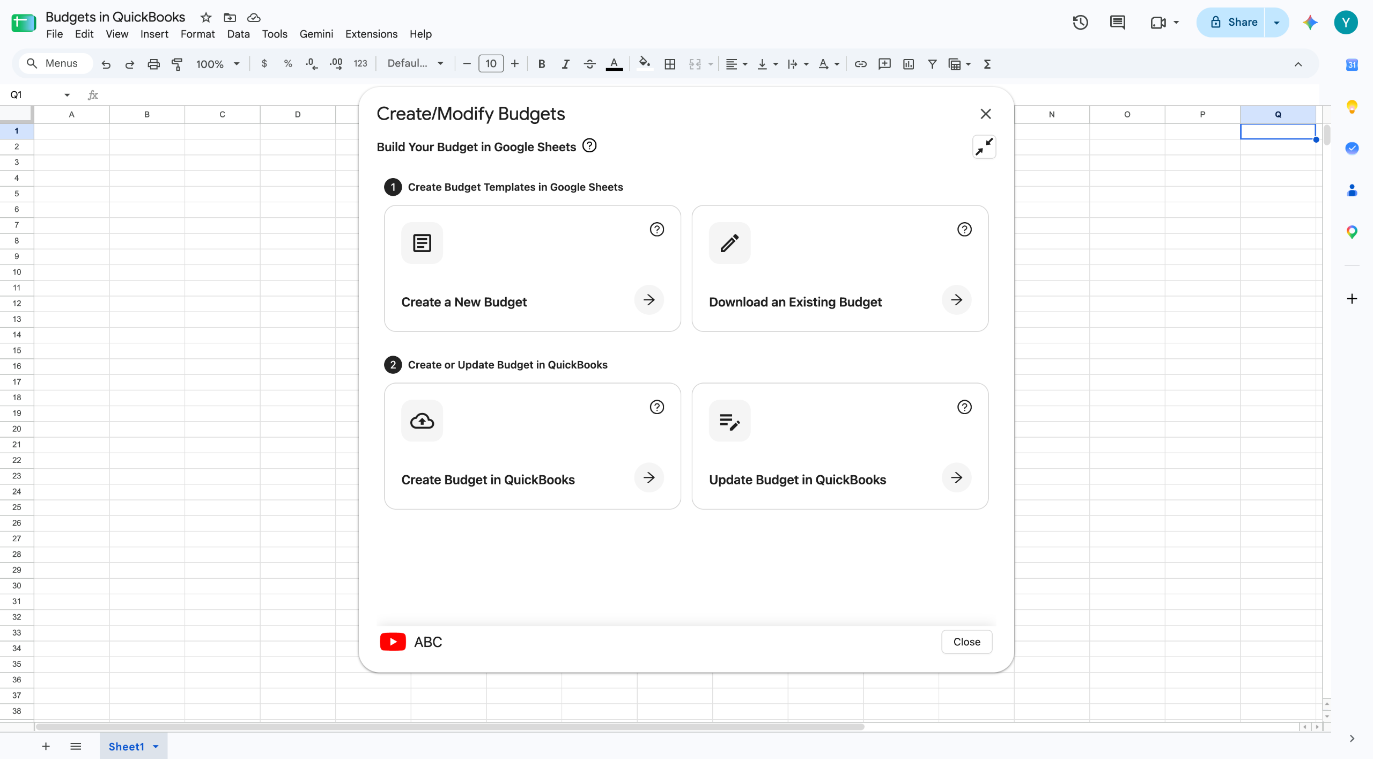Screen dimensions: 1373x759
Task: Expand the Name box dropdown
Action: pyautogui.click(x=67, y=95)
